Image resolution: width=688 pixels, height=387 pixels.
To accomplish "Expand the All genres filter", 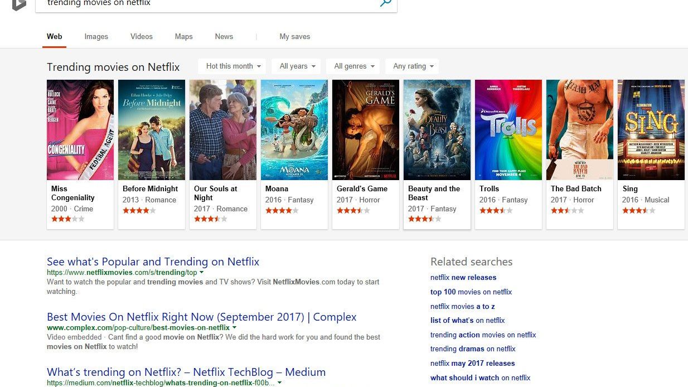I will 353,66.
